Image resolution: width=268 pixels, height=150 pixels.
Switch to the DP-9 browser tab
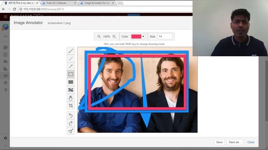(x=21, y=3)
